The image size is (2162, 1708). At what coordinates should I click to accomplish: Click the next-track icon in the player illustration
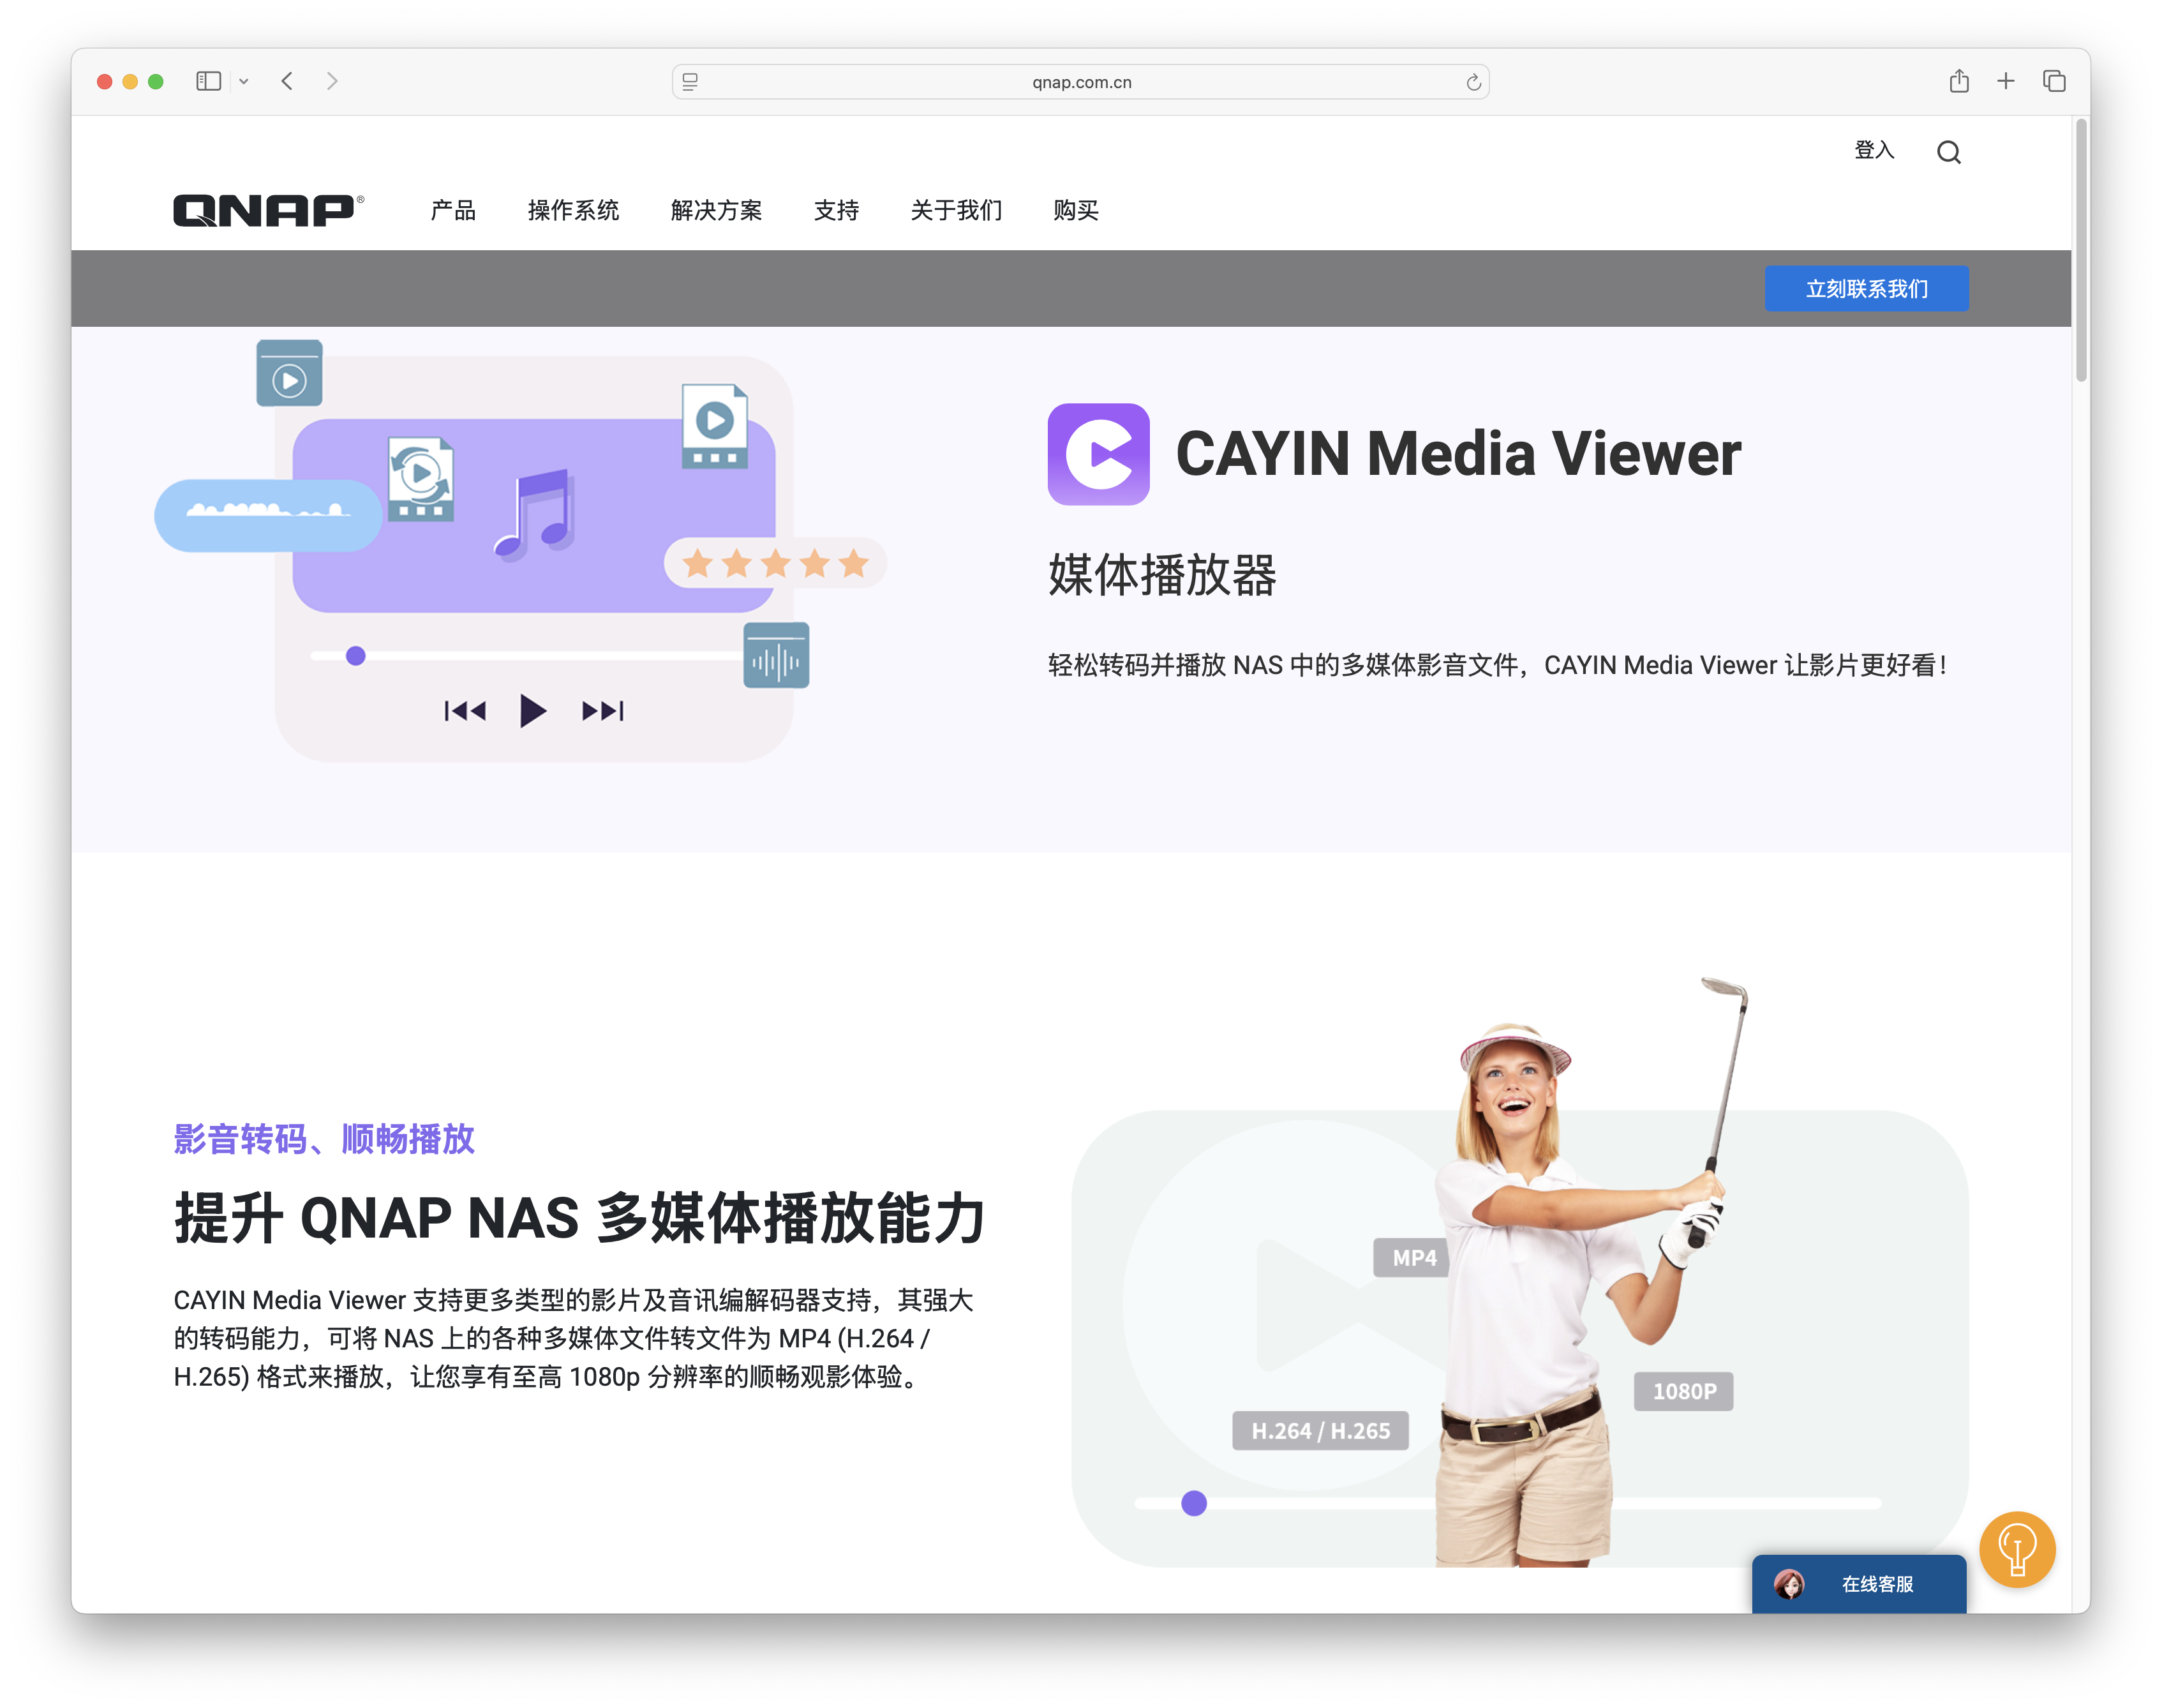602,711
